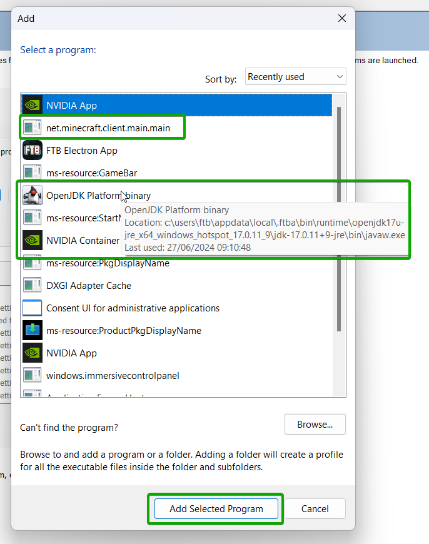Click the windows.immersivecontrolpanel icon

[32, 376]
